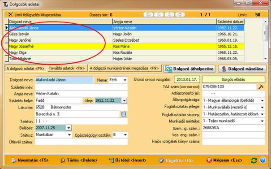Viewport: 271px width, 169px height.
Task: Click the greyed Rögzítés <F2> button
Action: (176, 160)
